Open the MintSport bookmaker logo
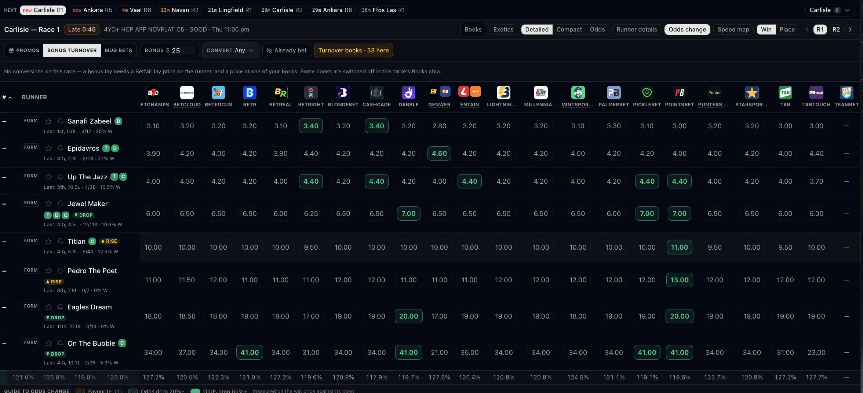This screenshot has height=393, width=863. coord(578,93)
